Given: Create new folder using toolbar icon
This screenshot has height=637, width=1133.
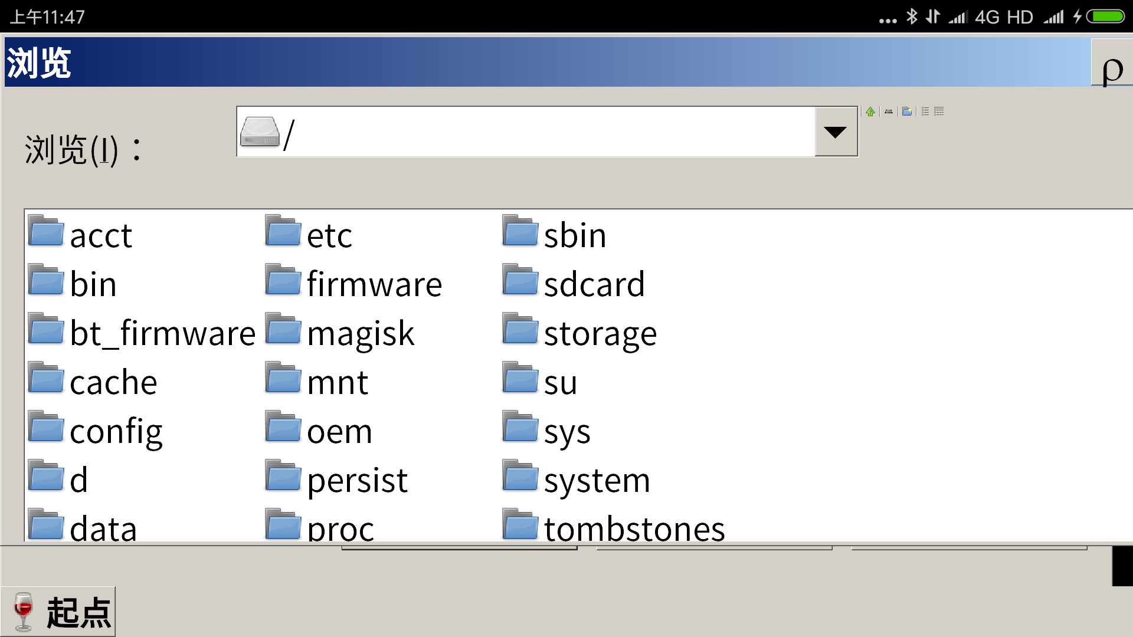Looking at the screenshot, I should 907,111.
